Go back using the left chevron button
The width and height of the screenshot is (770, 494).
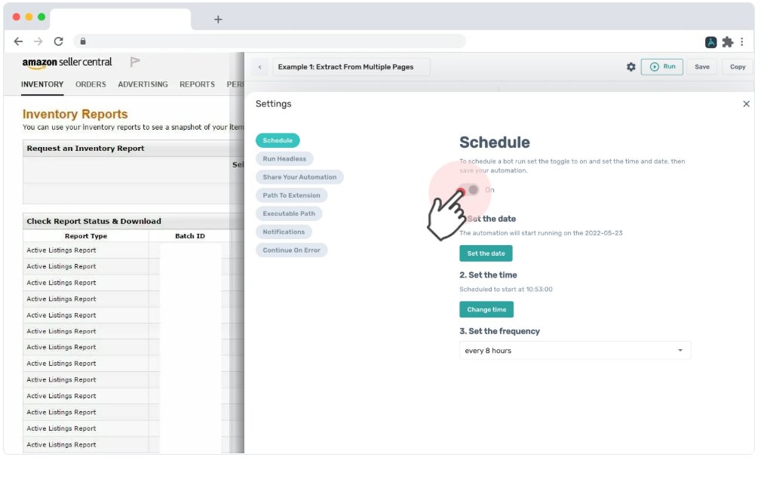259,67
